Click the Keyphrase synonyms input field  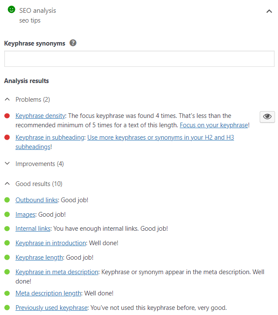coord(139,59)
